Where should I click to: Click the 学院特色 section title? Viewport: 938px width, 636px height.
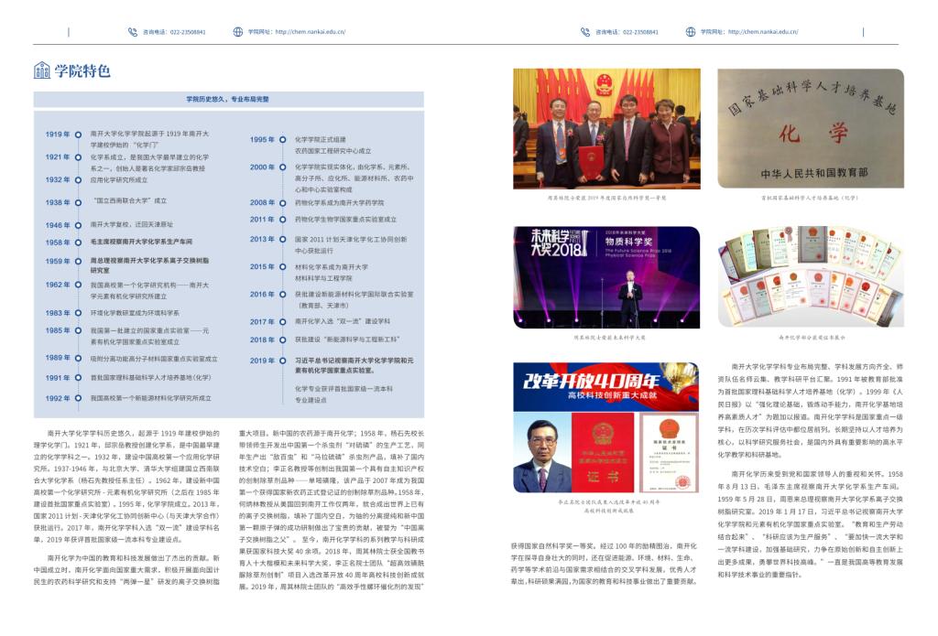(x=82, y=70)
